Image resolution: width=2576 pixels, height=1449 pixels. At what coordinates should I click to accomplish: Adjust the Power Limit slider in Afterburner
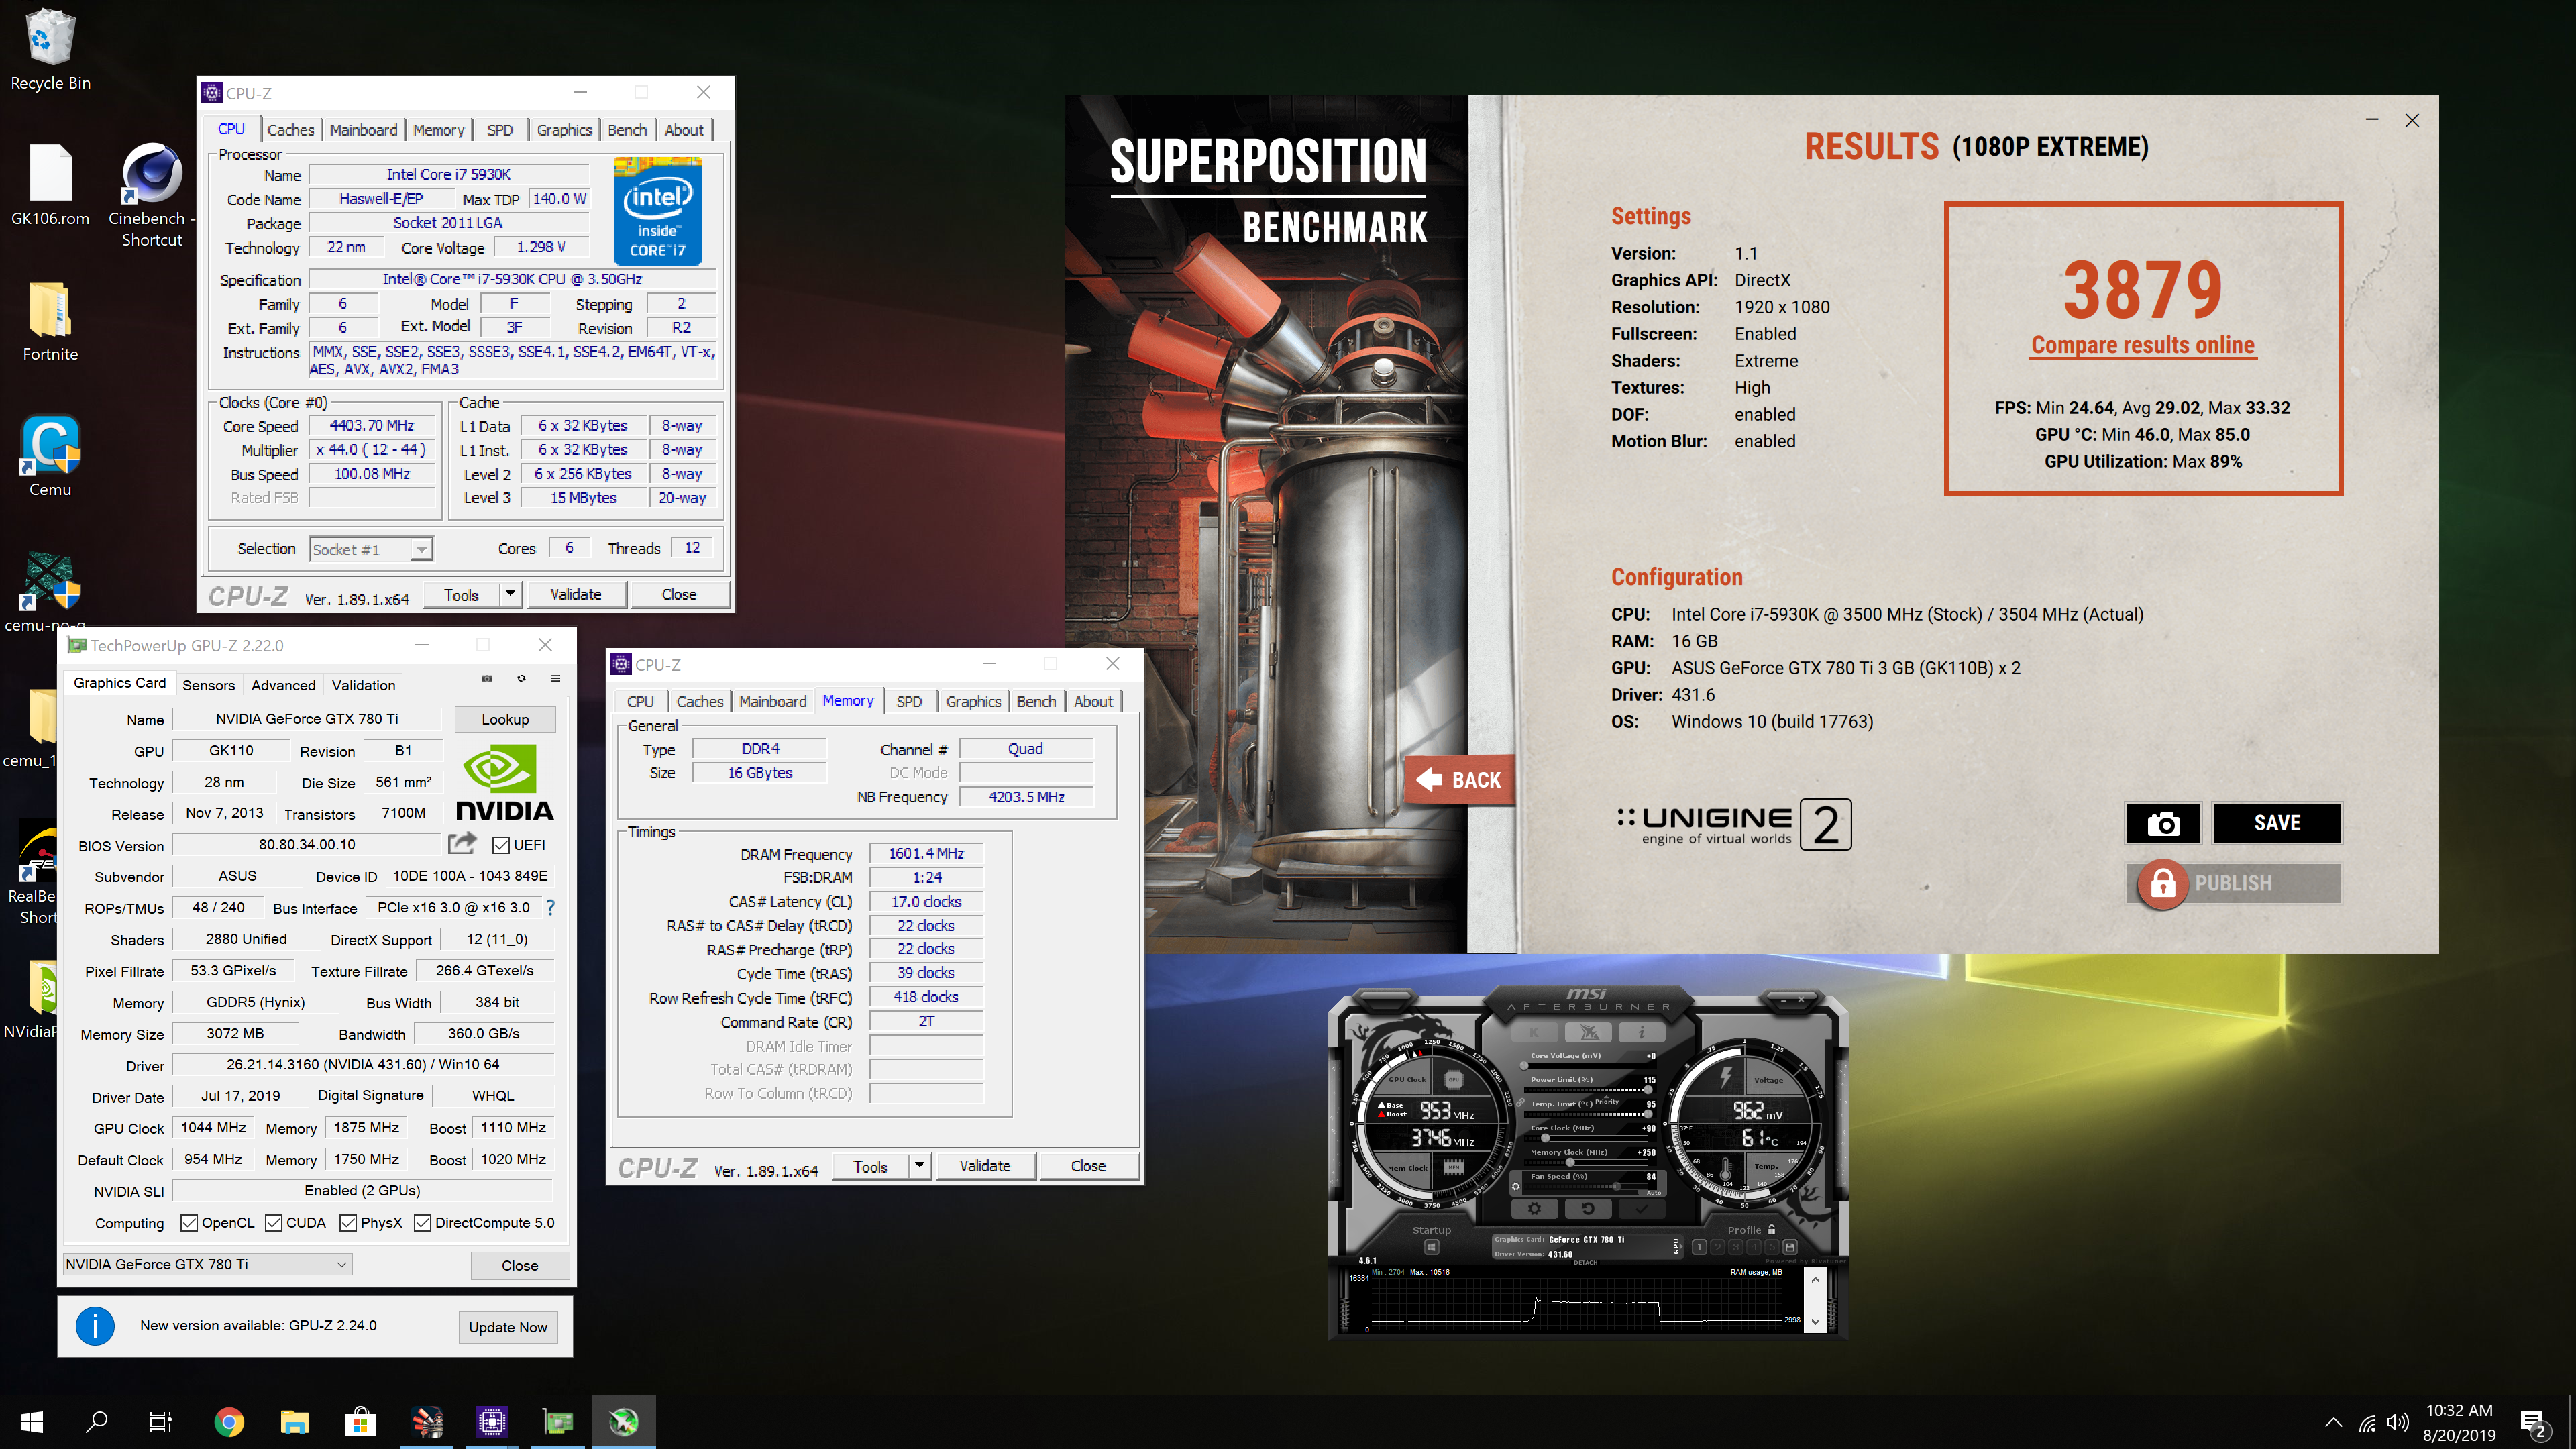(x=1648, y=1090)
